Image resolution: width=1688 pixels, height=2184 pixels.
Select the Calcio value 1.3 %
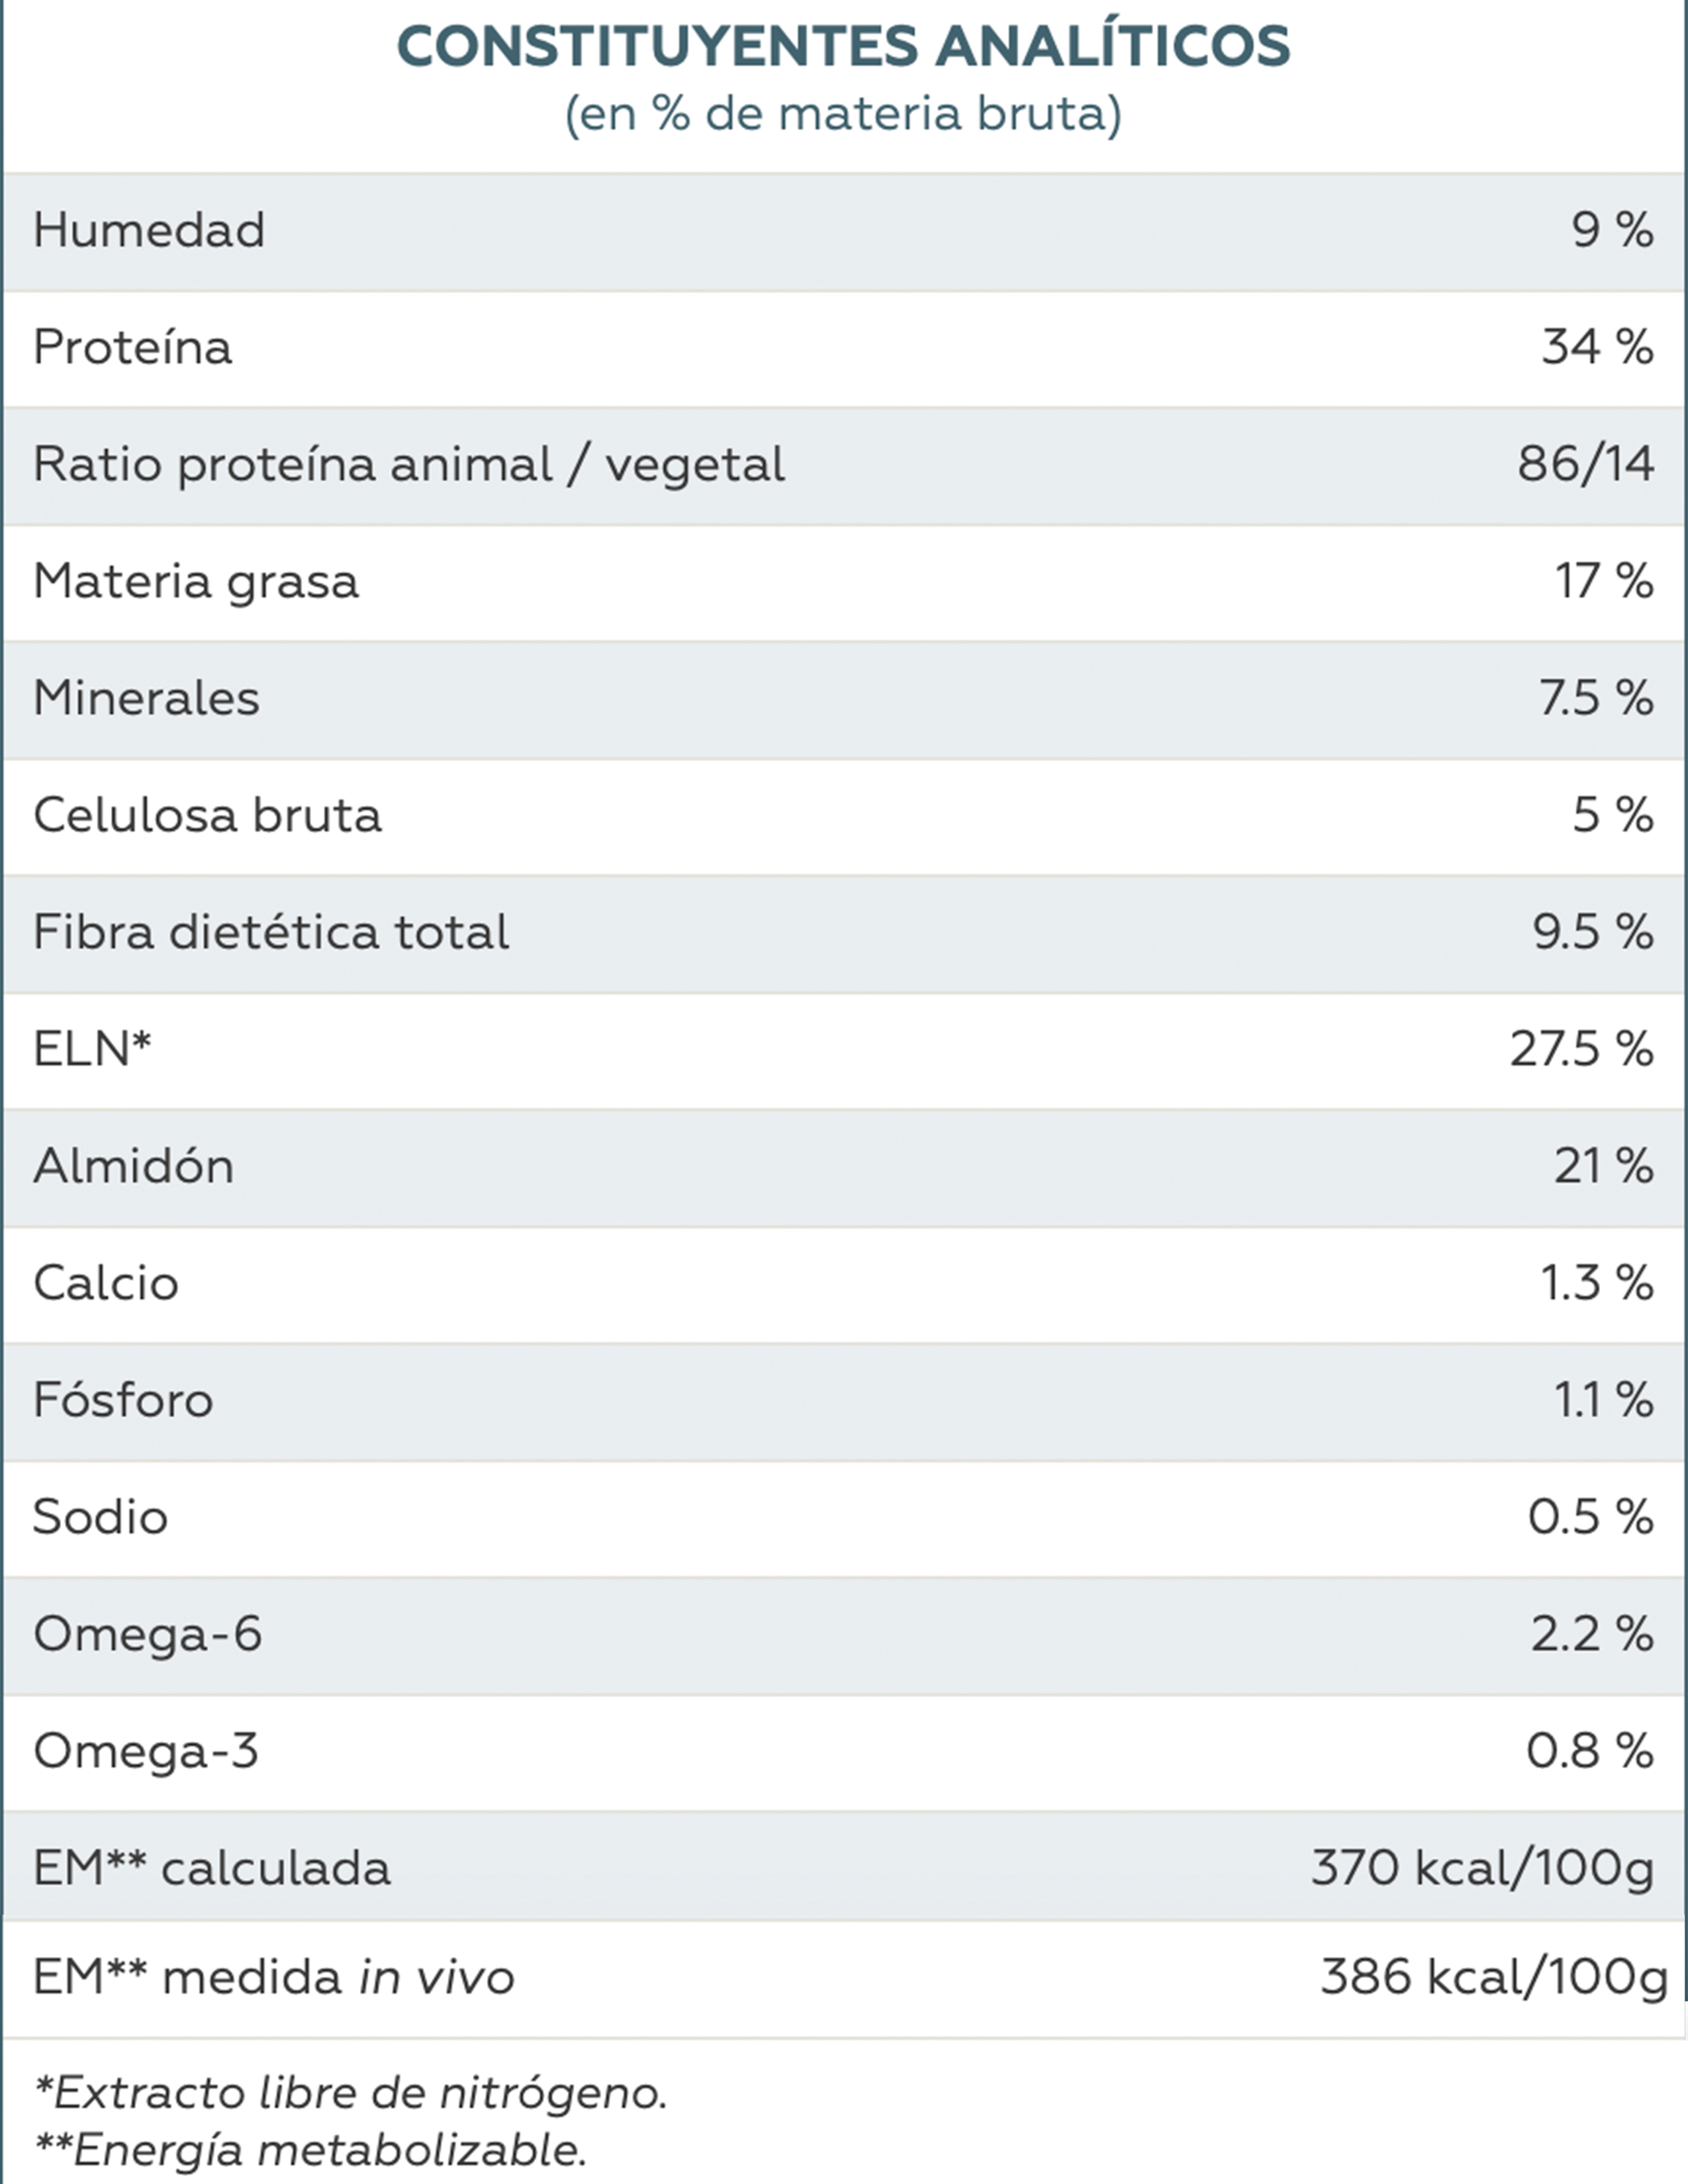click(x=1596, y=1283)
